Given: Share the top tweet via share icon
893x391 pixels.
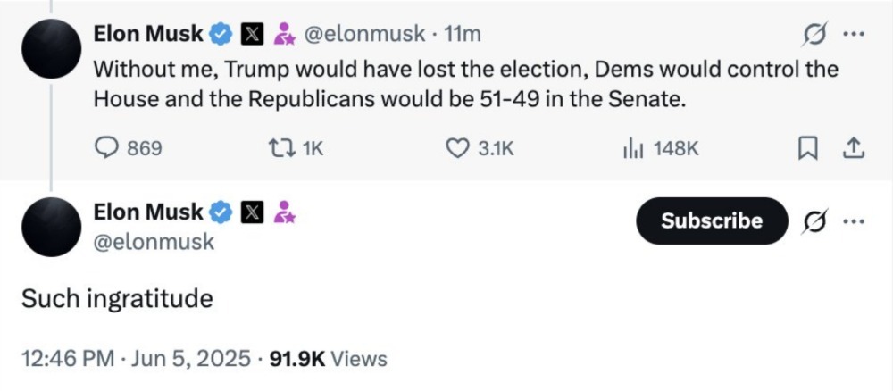Looking at the screenshot, I should point(854,148).
